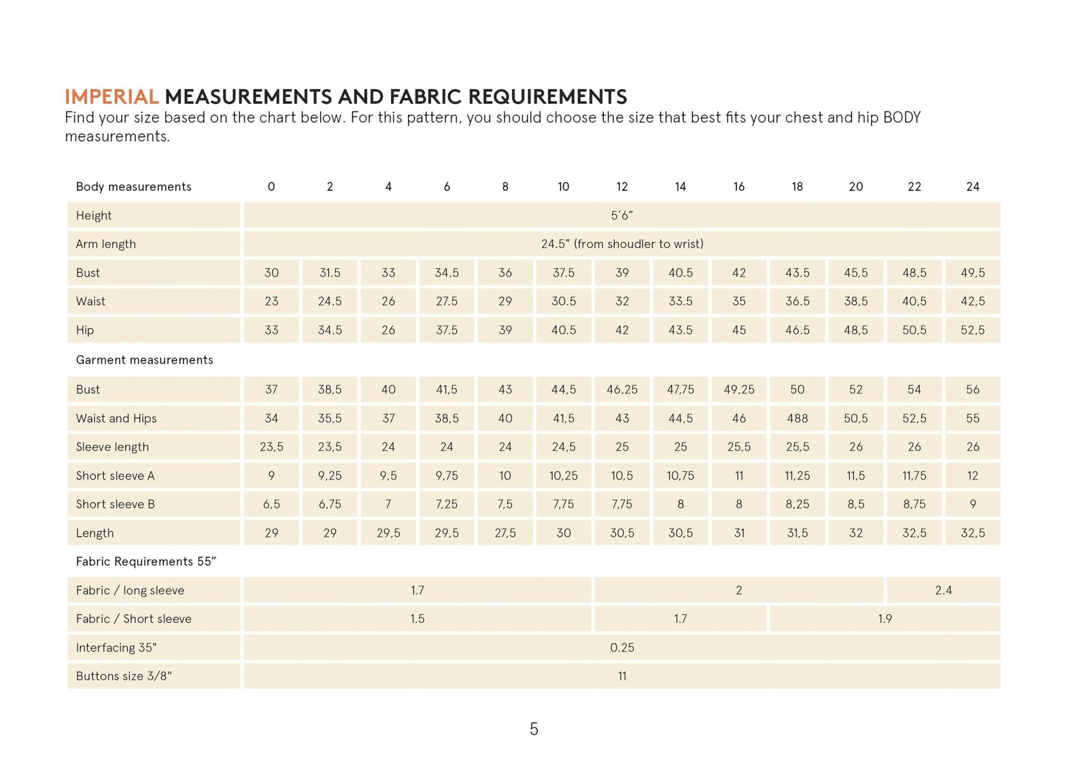This screenshot has height=761, width=1068.
Task: Click the Buttons size 3/8" label
Action: pos(124,677)
